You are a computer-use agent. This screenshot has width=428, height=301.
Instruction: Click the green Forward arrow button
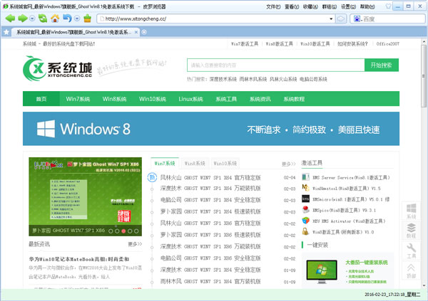pos(22,19)
